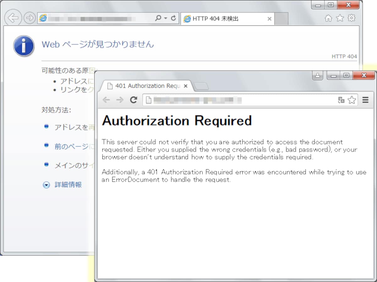
Task: Expand 詳細情報 details section
Action: click(62, 185)
